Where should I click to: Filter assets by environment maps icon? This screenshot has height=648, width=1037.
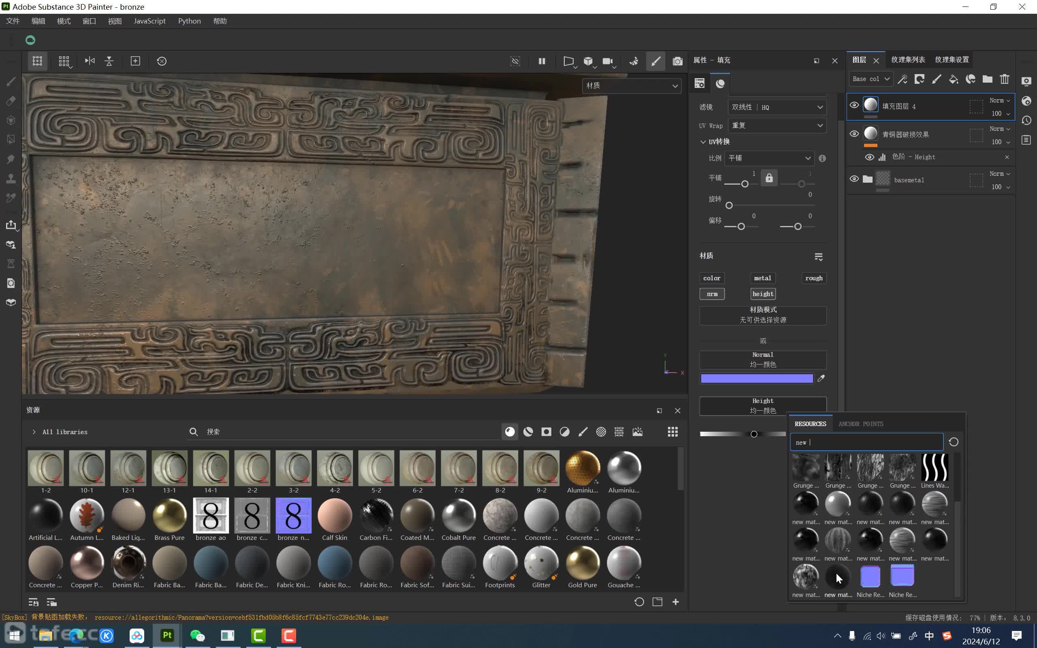[x=637, y=432]
